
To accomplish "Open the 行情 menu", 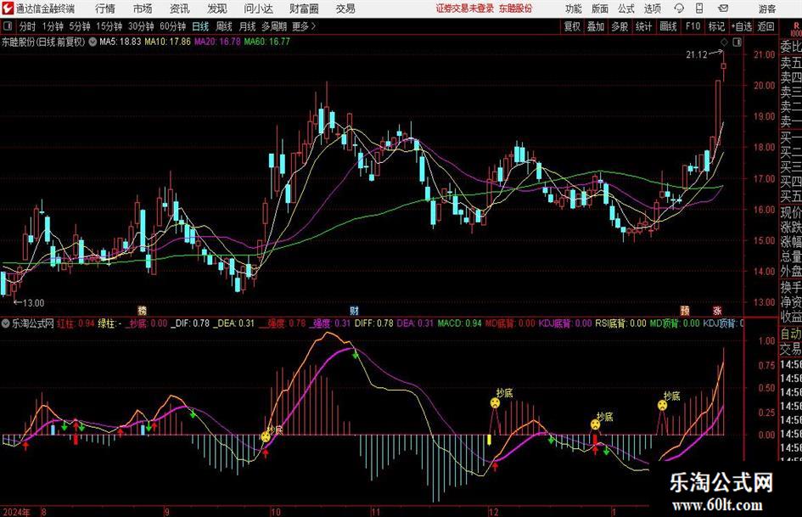I will click(105, 8).
